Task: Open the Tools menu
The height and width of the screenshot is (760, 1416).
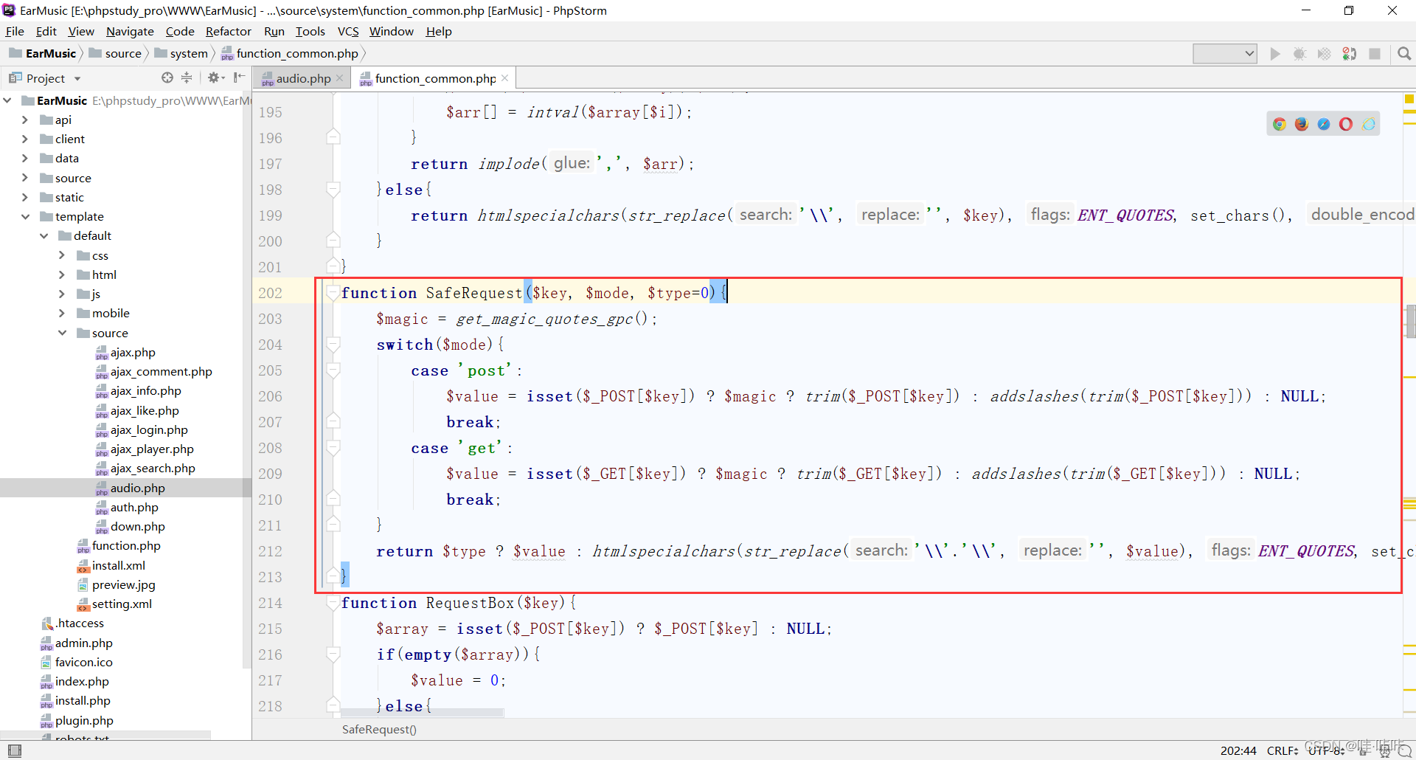Action: tap(310, 31)
